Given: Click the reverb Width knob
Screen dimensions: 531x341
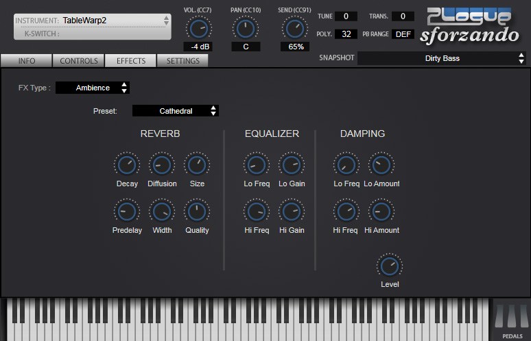Looking at the screenshot, I should point(162,212).
